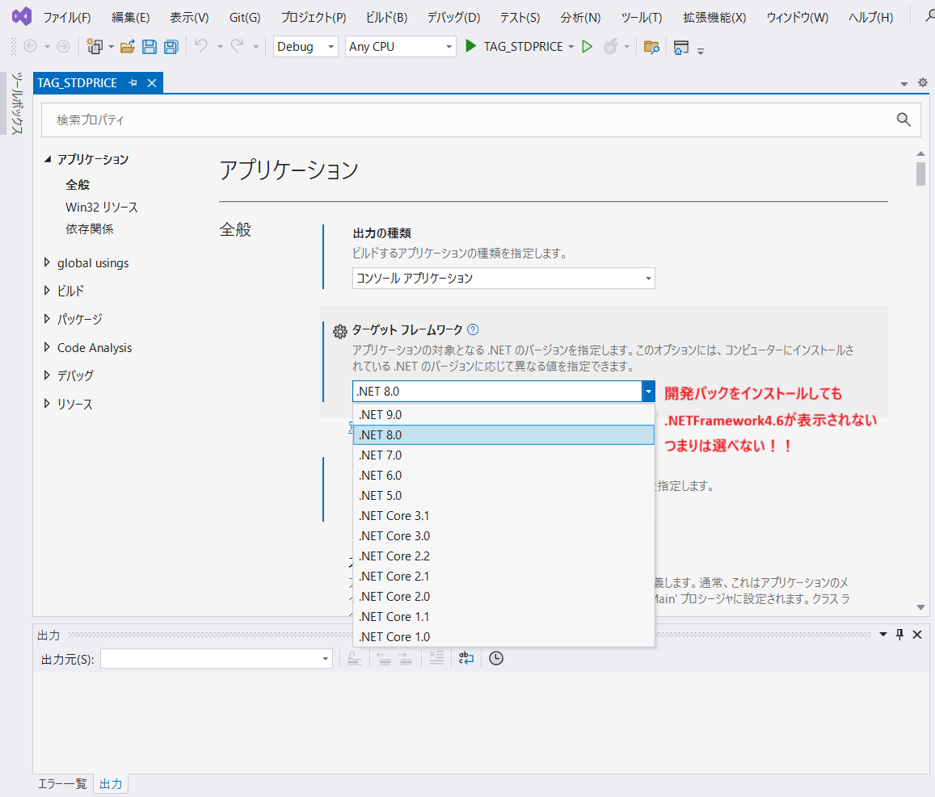The height and width of the screenshot is (797, 935).
Task: Choose .NET Core 3.1 in the dropdown list
Action: pos(394,516)
